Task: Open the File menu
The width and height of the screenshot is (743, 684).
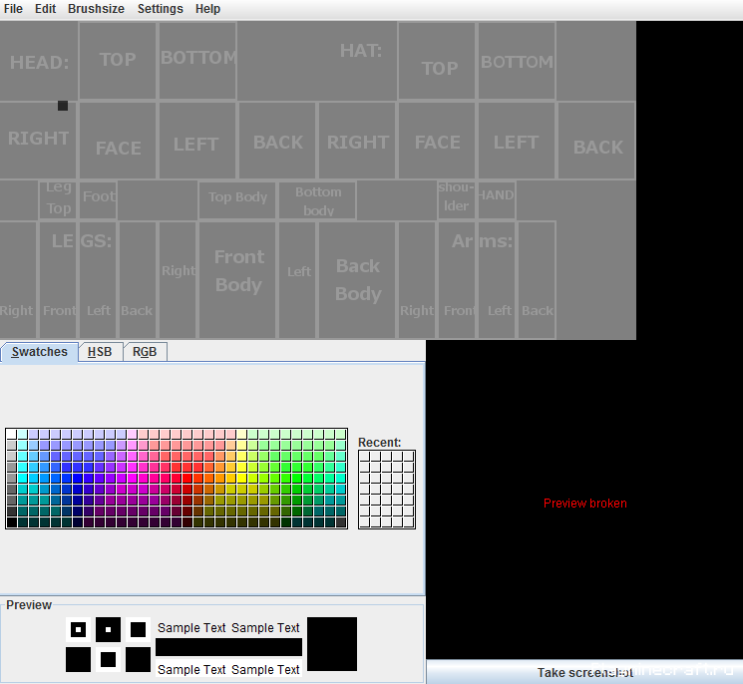Action: (13, 9)
